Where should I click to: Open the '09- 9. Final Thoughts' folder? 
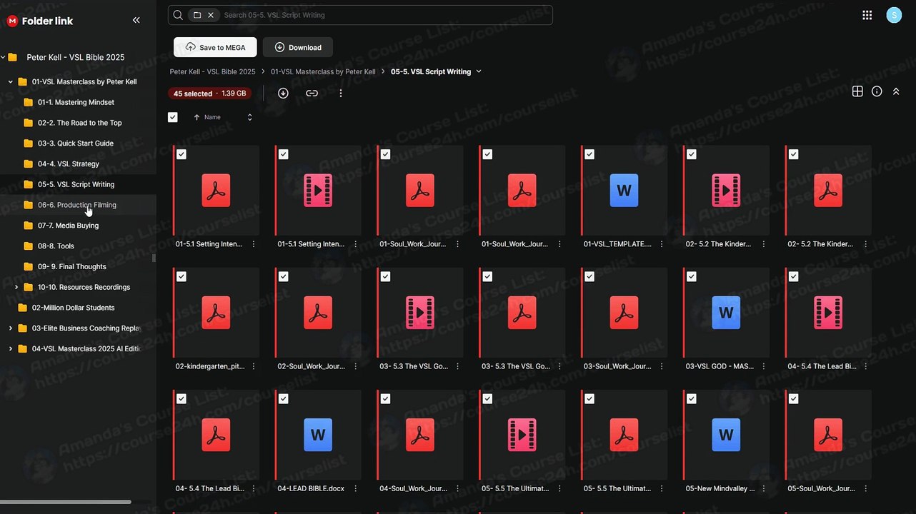tap(72, 267)
